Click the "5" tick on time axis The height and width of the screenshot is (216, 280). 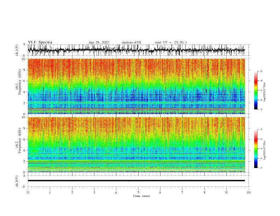pos(138,192)
